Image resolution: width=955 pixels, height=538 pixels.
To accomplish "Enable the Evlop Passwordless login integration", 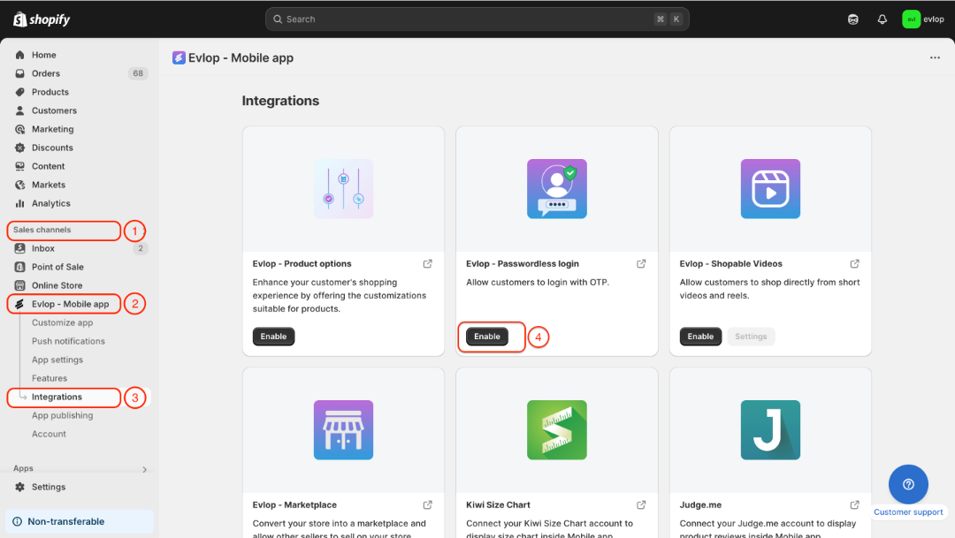I will [485, 337].
